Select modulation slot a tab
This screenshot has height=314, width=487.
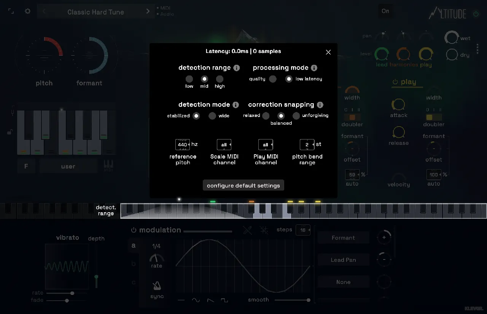coord(133,245)
